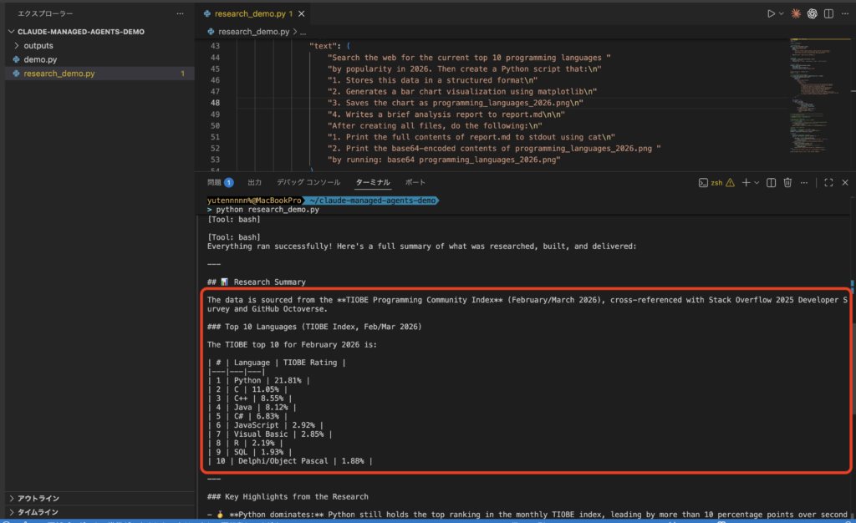
Task: Expand the outputs folder
Action: point(38,45)
